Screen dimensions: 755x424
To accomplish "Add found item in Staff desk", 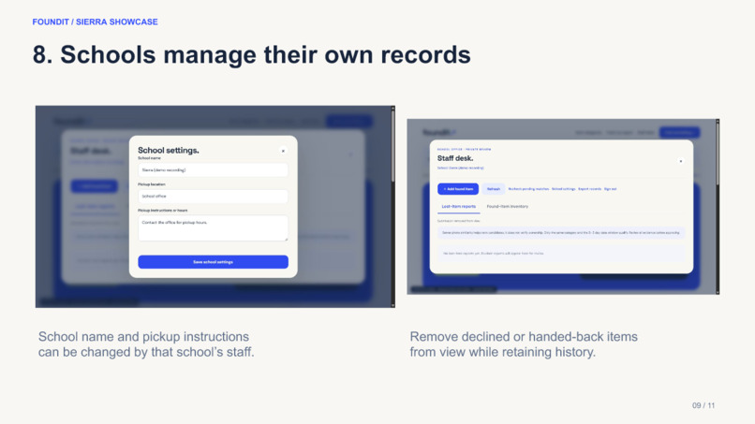I will (x=458, y=189).
